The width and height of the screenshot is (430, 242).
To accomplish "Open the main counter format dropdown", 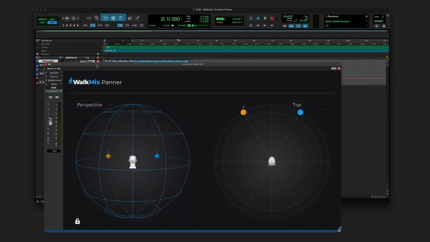I will 182,19.
